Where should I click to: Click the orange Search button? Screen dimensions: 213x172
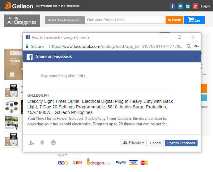tap(174, 20)
